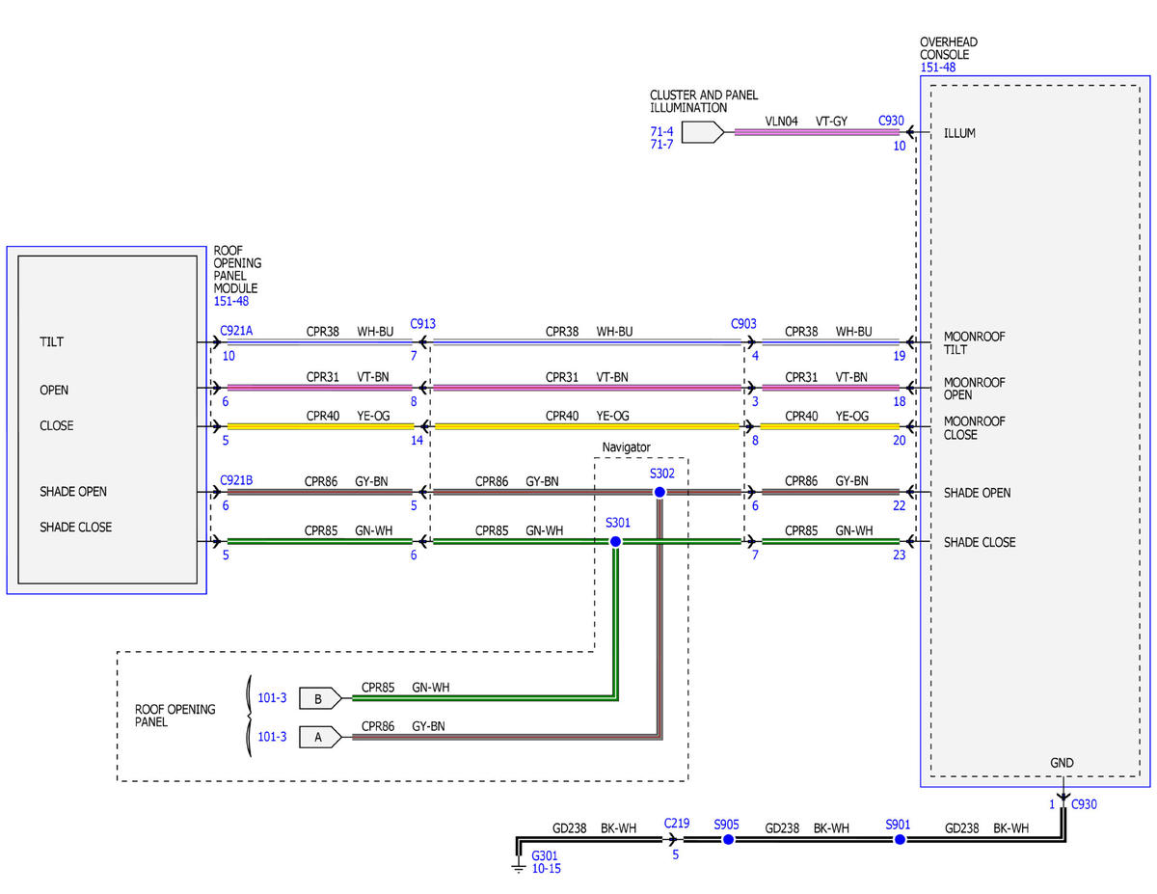
Task: Select the C903 connector label
Action: point(744,325)
